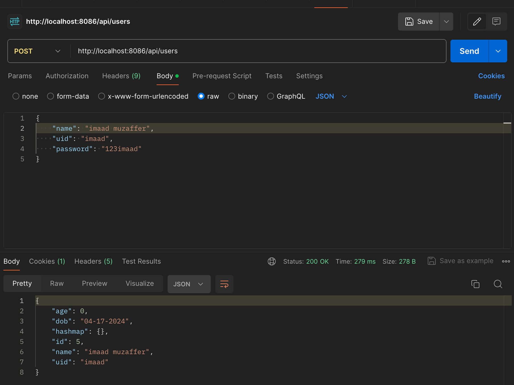
Task: Click Save as example
Action: click(x=467, y=261)
